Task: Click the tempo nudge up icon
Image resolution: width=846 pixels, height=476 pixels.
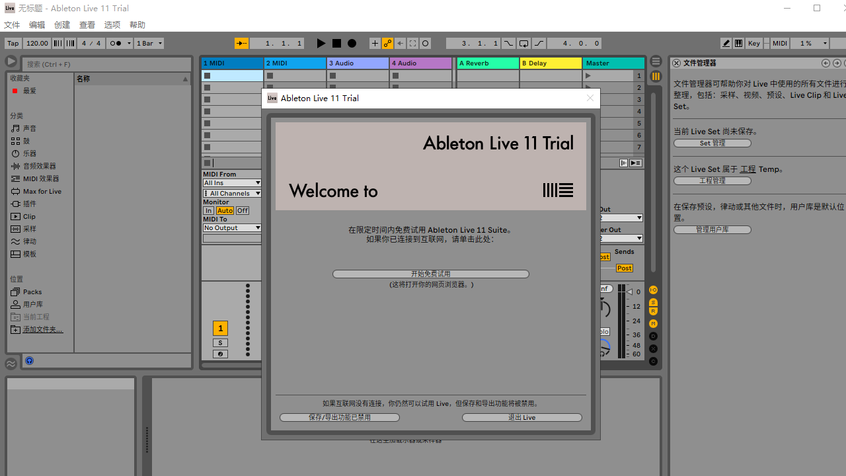Action: pyautogui.click(x=70, y=43)
